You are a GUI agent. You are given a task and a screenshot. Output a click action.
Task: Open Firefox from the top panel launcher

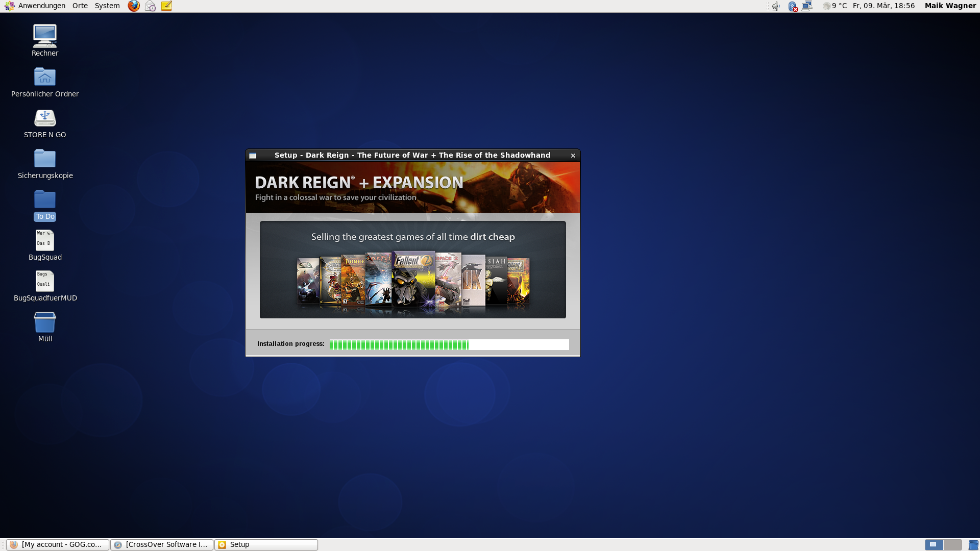(x=133, y=6)
